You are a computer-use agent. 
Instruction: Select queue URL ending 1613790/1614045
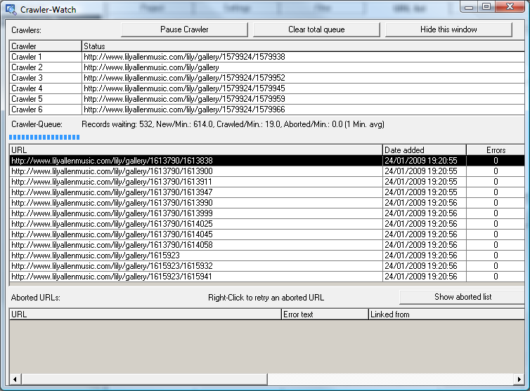(x=267, y=234)
